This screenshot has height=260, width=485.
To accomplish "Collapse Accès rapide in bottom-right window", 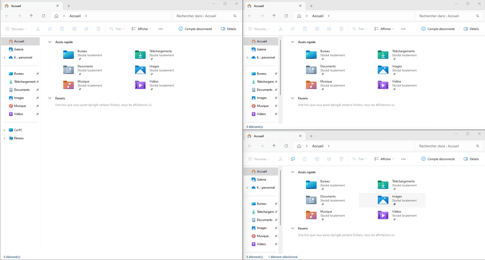I will [293, 172].
